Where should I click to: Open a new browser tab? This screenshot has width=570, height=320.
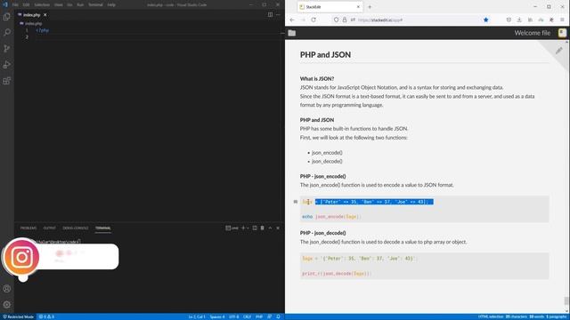point(370,7)
